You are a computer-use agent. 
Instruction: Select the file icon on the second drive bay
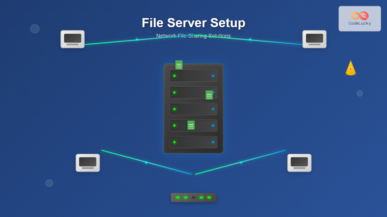[209, 95]
